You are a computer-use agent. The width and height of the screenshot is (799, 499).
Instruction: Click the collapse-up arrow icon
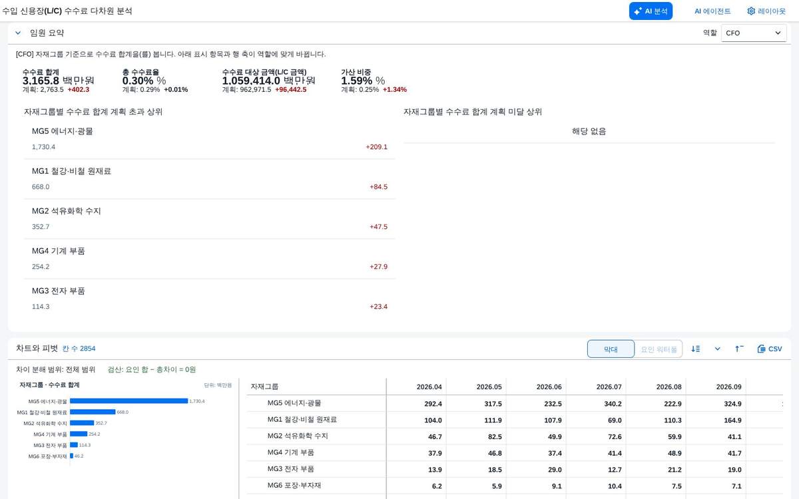[739, 349]
